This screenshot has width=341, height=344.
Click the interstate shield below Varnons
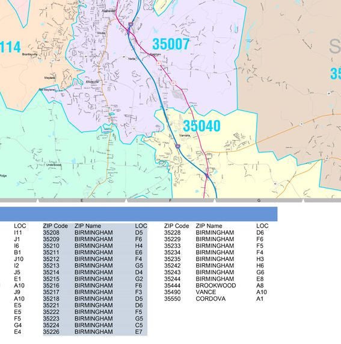coord(178,146)
